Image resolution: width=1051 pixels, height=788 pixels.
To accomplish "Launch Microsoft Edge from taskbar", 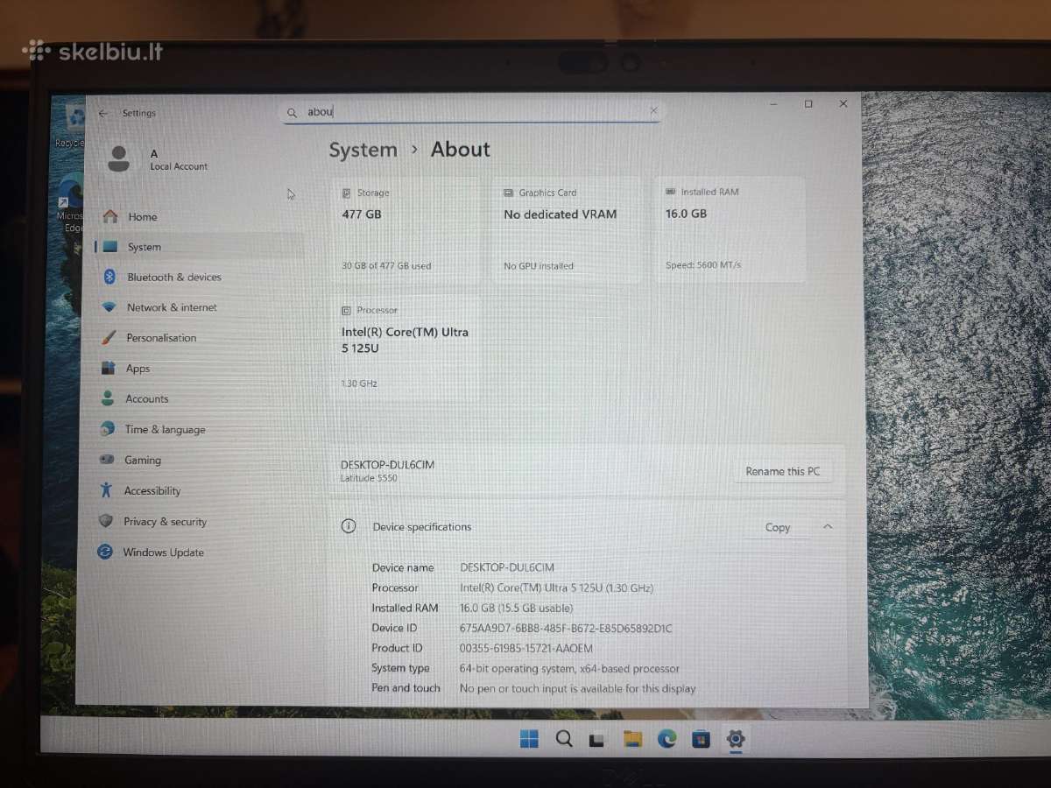I will coord(667,739).
